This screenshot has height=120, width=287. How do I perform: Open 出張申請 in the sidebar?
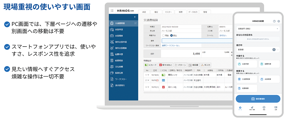[x=123, y=29]
